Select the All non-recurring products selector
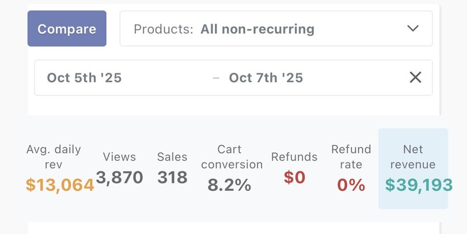Screen dimensions: 467x234 257,29
